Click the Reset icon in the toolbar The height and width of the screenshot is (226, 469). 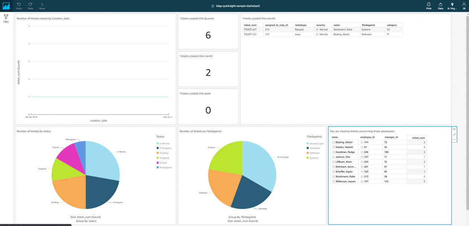(42, 5)
